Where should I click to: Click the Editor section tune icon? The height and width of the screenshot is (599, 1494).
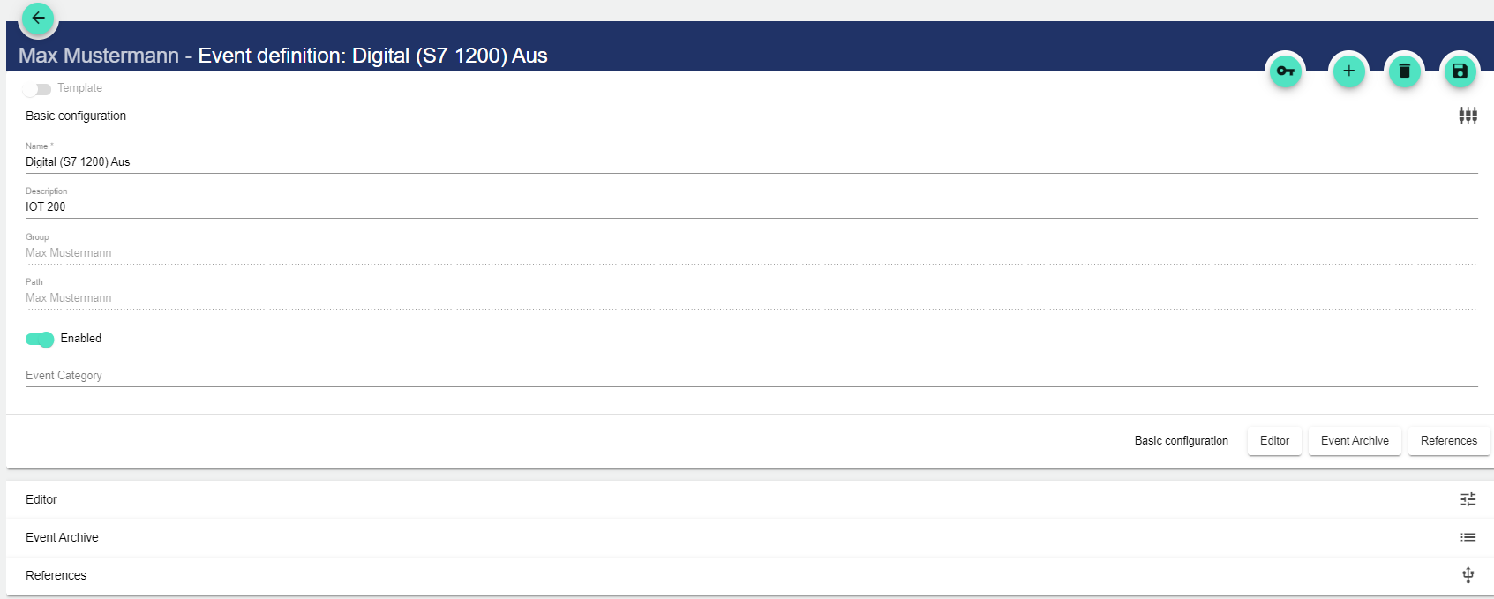pyautogui.click(x=1468, y=499)
